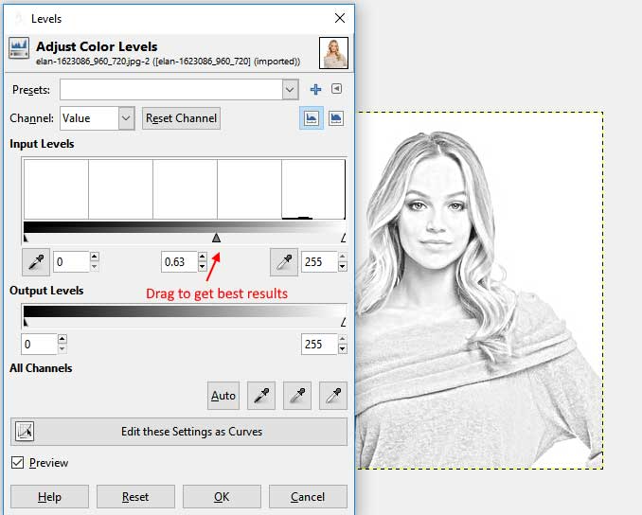
Task: Confirm levels with OK button
Action: pos(222,497)
